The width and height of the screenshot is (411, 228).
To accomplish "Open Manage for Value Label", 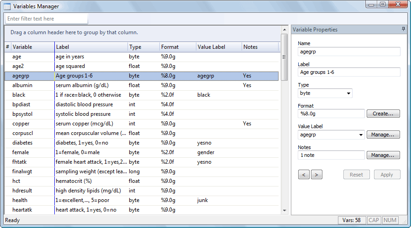I will click(x=383, y=135).
